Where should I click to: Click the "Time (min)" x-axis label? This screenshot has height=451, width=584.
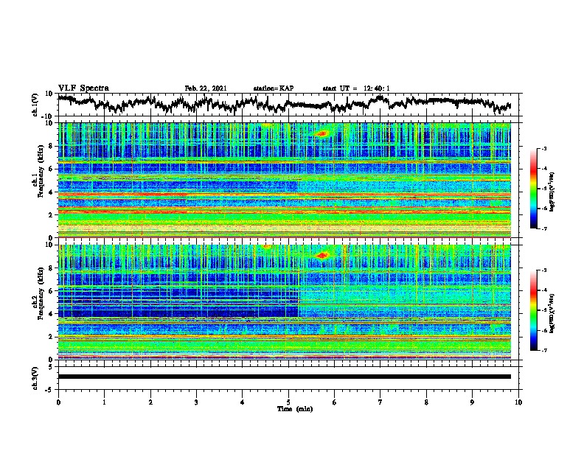pos(295,409)
